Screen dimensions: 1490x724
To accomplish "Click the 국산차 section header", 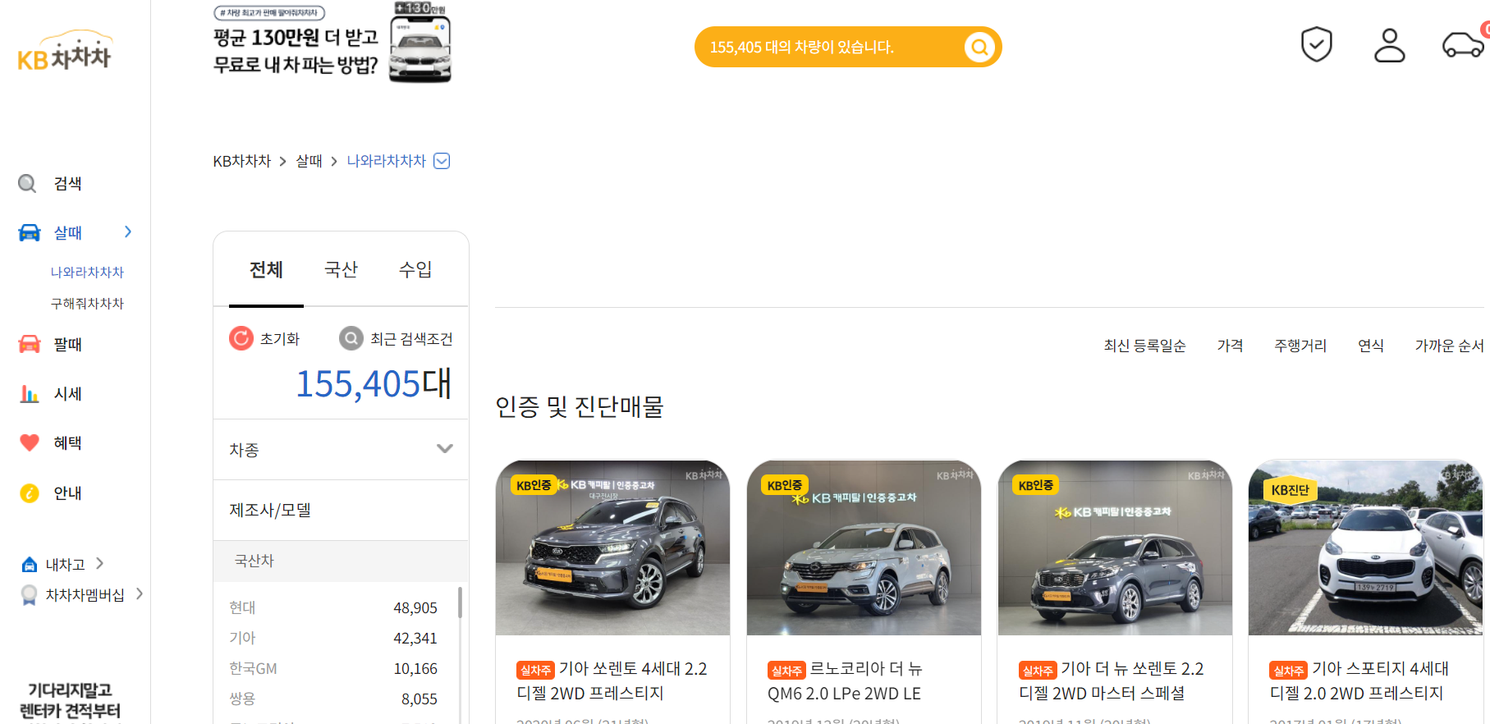I will pos(341,561).
